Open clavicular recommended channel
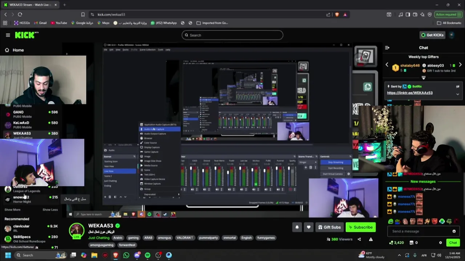This screenshot has height=261, width=465. click(x=31, y=228)
